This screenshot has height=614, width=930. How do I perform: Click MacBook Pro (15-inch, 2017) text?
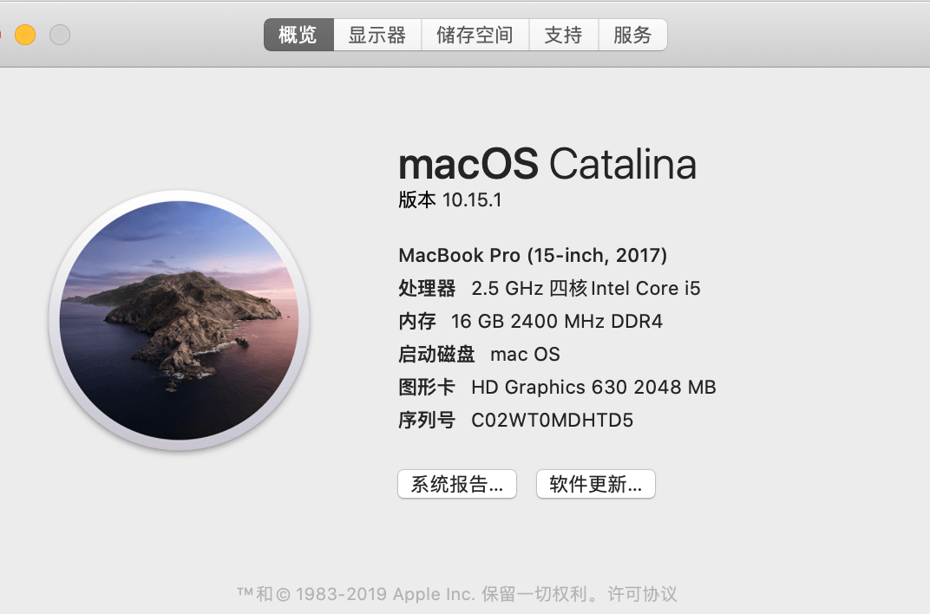[534, 255]
